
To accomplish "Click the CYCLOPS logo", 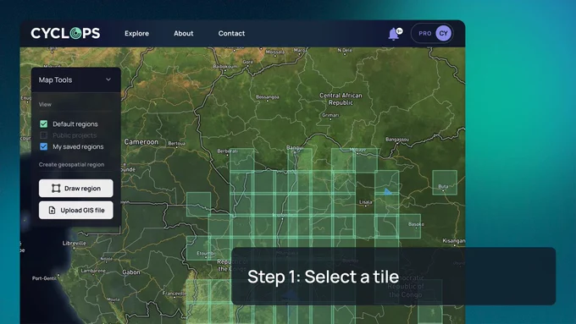I will click(x=65, y=33).
